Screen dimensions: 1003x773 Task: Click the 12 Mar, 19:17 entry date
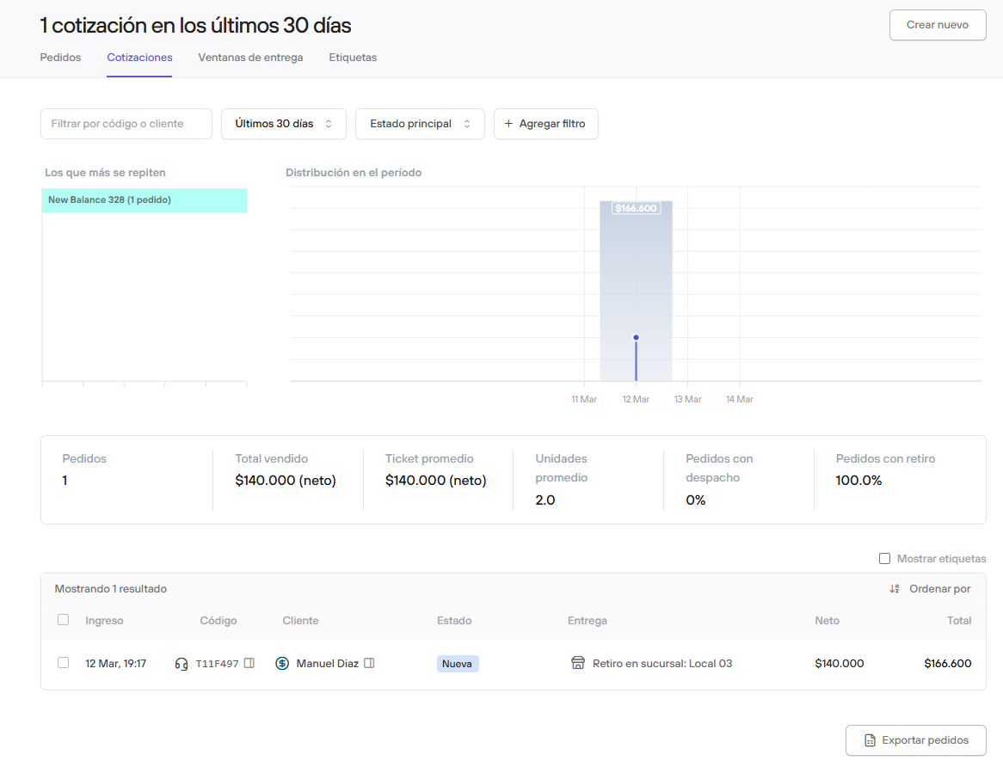coord(116,664)
